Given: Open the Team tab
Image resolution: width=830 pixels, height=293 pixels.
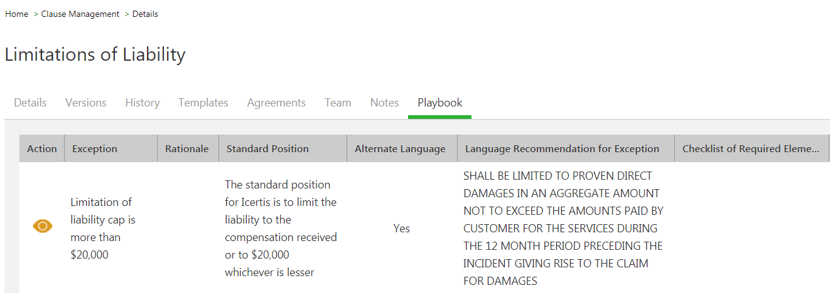Looking at the screenshot, I should (338, 103).
